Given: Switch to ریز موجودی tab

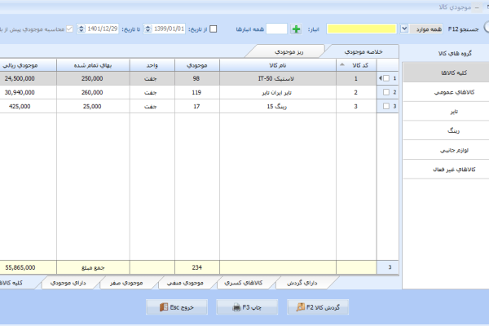Looking at the screenshot, I should (289, 52).
